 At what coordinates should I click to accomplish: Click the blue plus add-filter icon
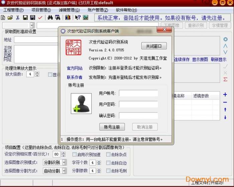click(x=225, y=95)
